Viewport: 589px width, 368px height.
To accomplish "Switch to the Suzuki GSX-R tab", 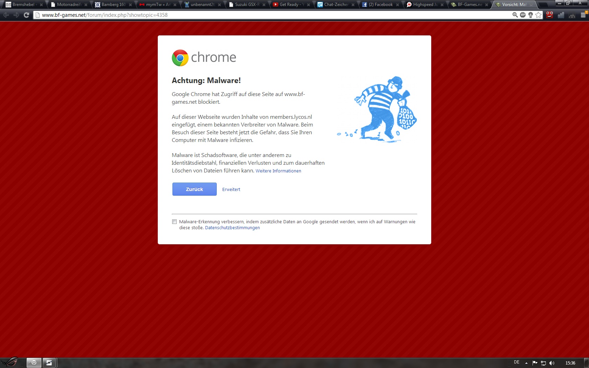I will (x=247, y=5).
